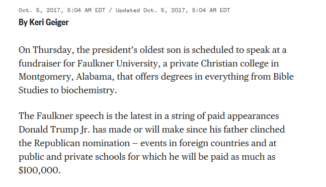Screen dimensions: 326x187
Task: Click the word By in the byline
Action: click(23, 23)
